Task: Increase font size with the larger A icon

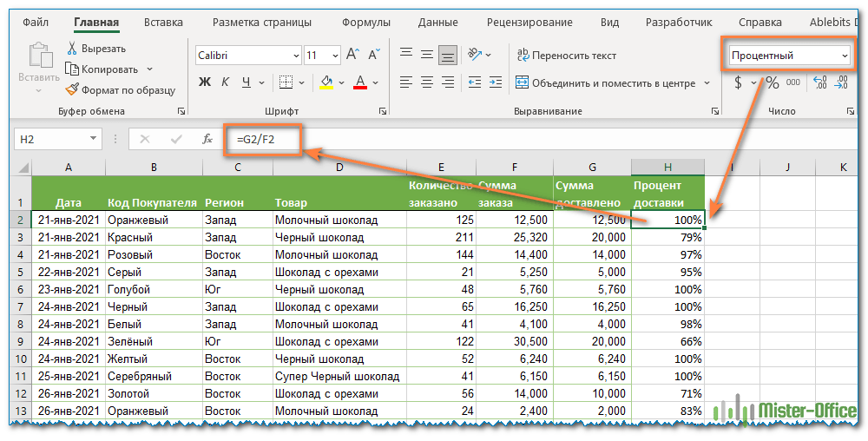Action: click(x=352, y=55)
